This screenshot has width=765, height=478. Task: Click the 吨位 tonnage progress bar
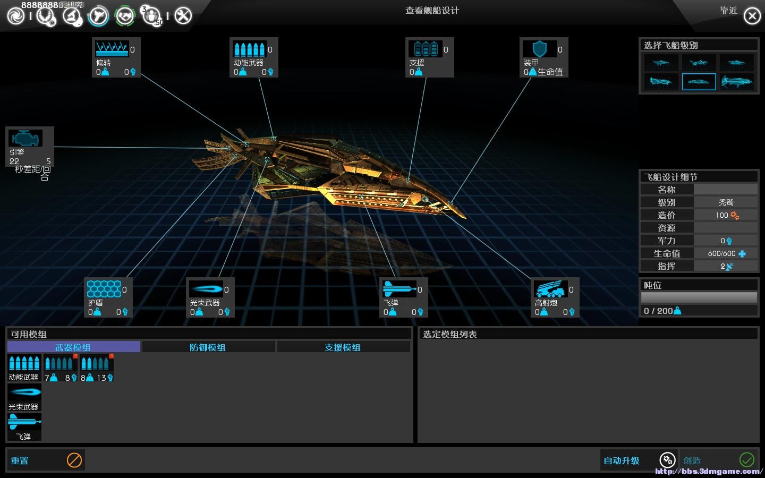[699, 297]
